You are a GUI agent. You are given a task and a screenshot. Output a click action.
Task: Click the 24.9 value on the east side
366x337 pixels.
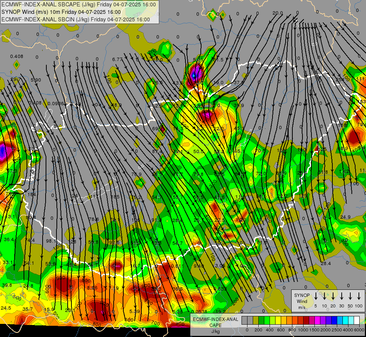pyautogui.click(x=345, y=217)
